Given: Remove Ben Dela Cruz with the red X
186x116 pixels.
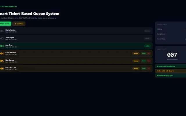Looking at the screenshot, I should (x=149, y=68).
